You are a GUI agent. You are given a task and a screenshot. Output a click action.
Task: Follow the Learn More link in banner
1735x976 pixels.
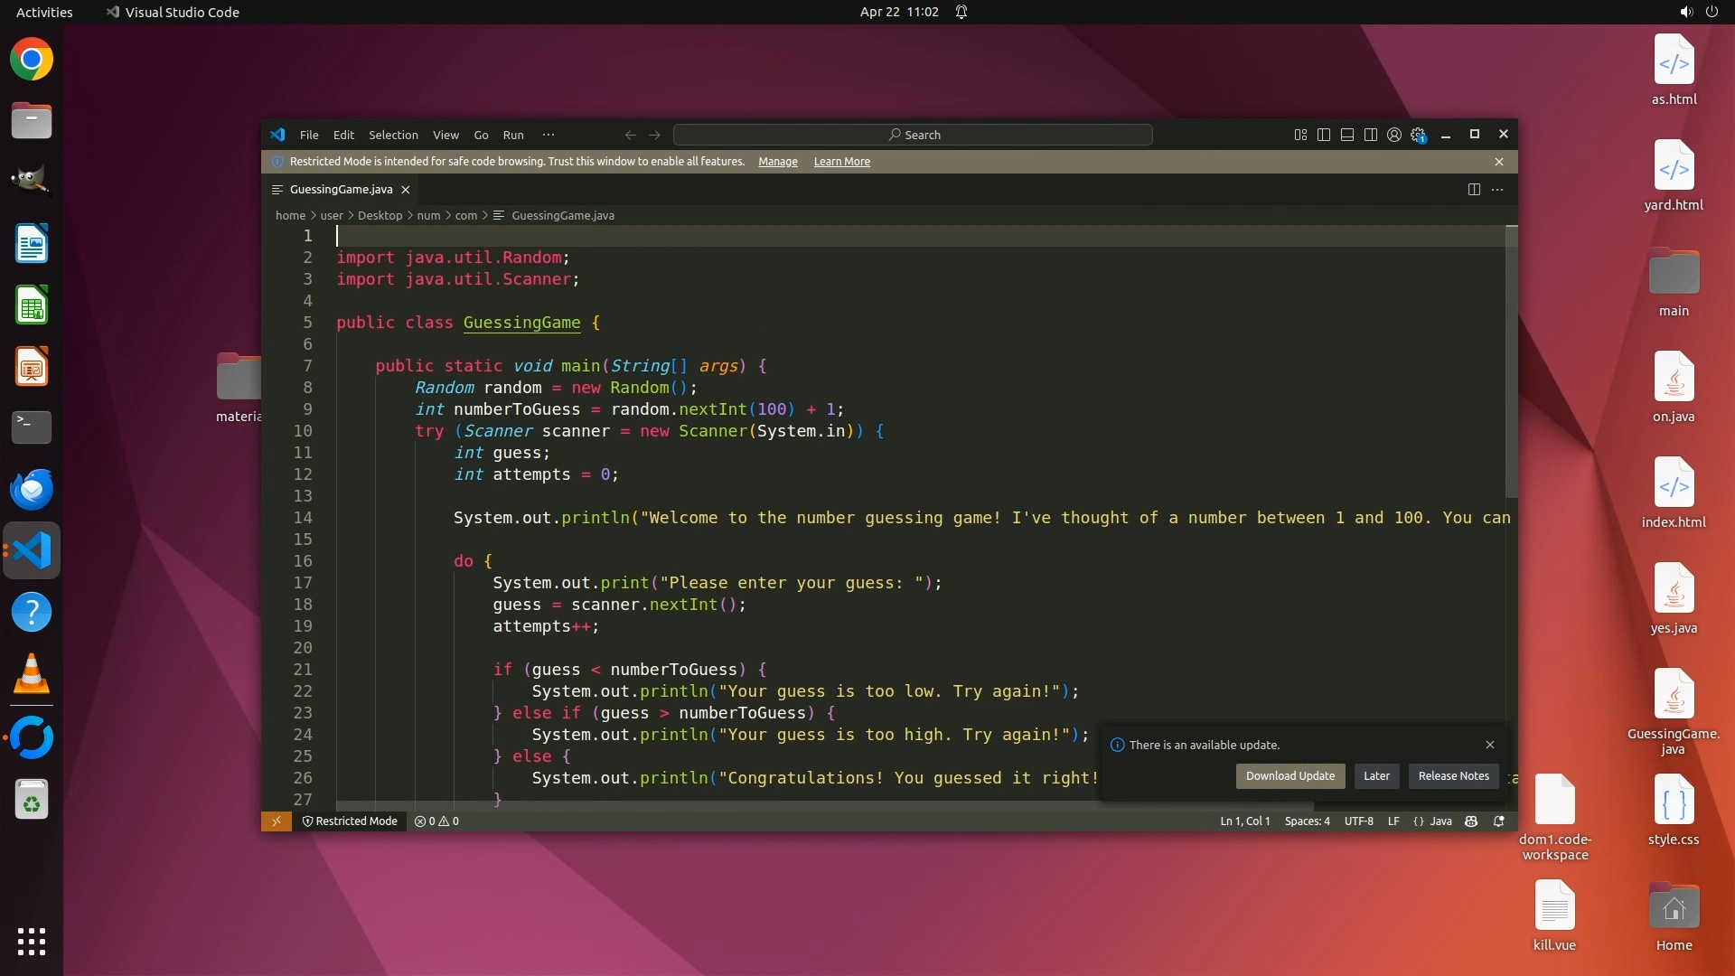[x=841, y=162]
